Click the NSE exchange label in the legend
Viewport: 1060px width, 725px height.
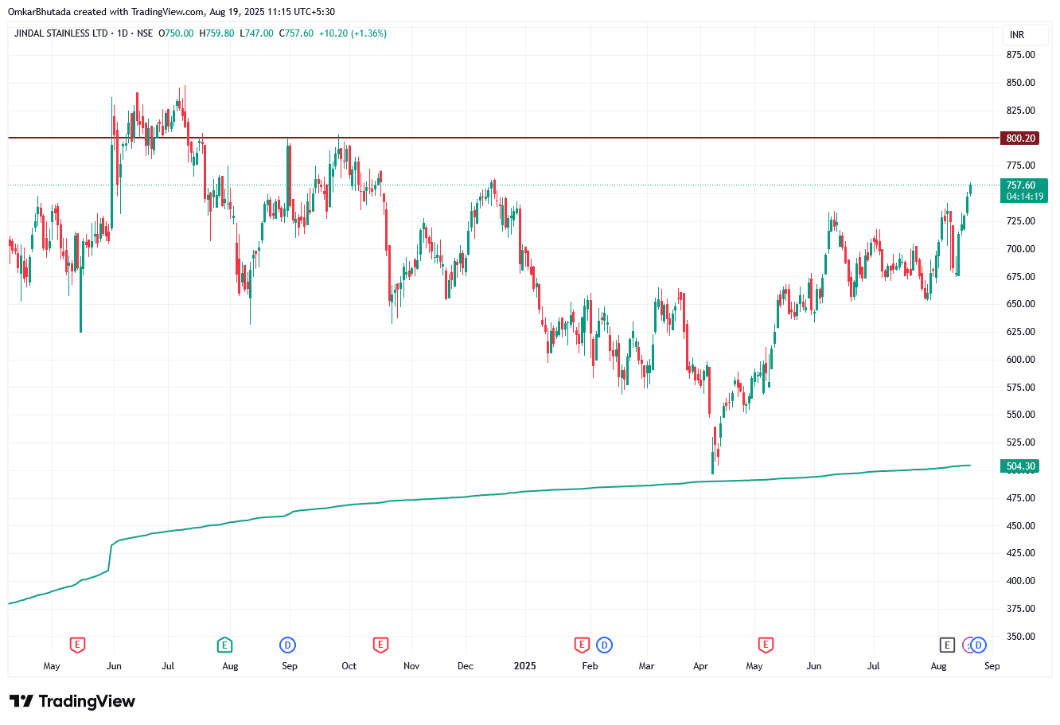tap(145, 33)
